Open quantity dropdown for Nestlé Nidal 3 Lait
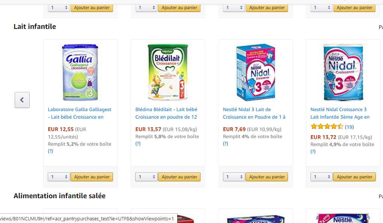Screen dimensions: 383x223 pyautogui.click(x=234, y=177)
